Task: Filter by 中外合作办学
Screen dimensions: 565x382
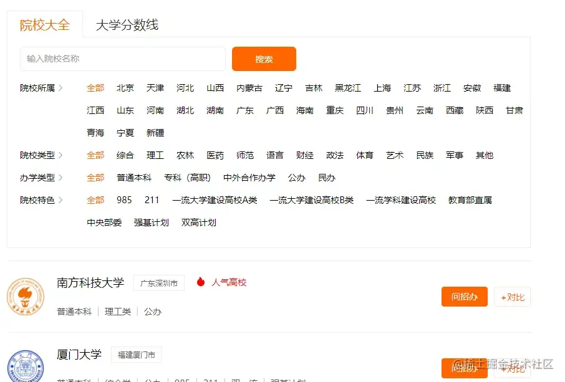Action: coord(249,178)
